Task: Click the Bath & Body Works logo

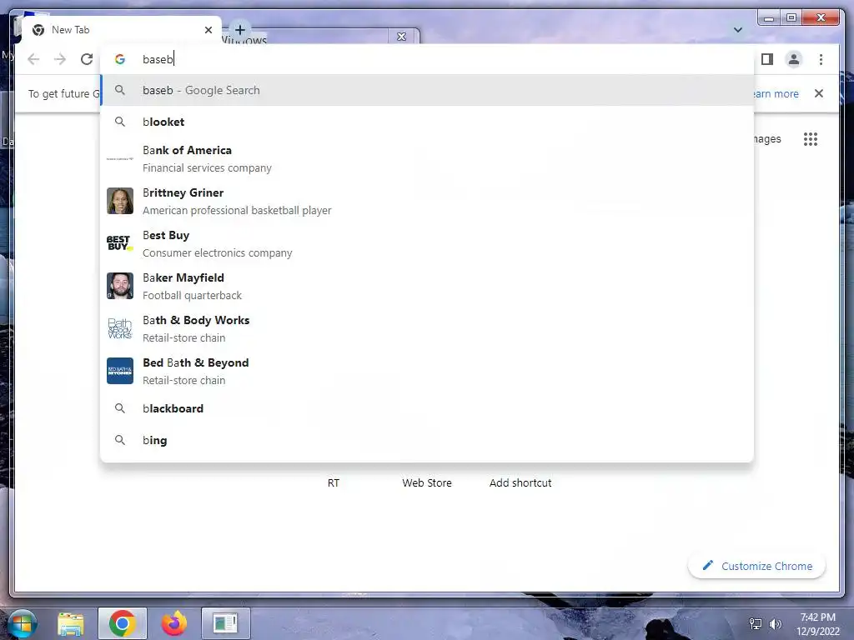Action: pyautogui.click(x=120, y=328)
